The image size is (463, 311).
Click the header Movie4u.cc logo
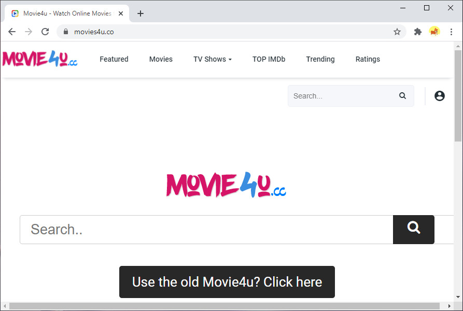click(x=40, y=59)
